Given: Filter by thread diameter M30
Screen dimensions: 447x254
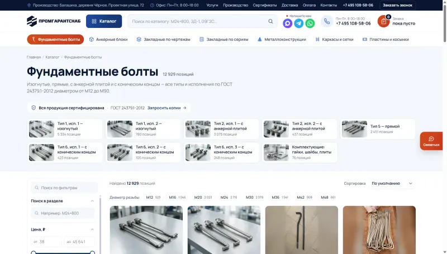Looking at the screenshot, I should pos(254,197).
